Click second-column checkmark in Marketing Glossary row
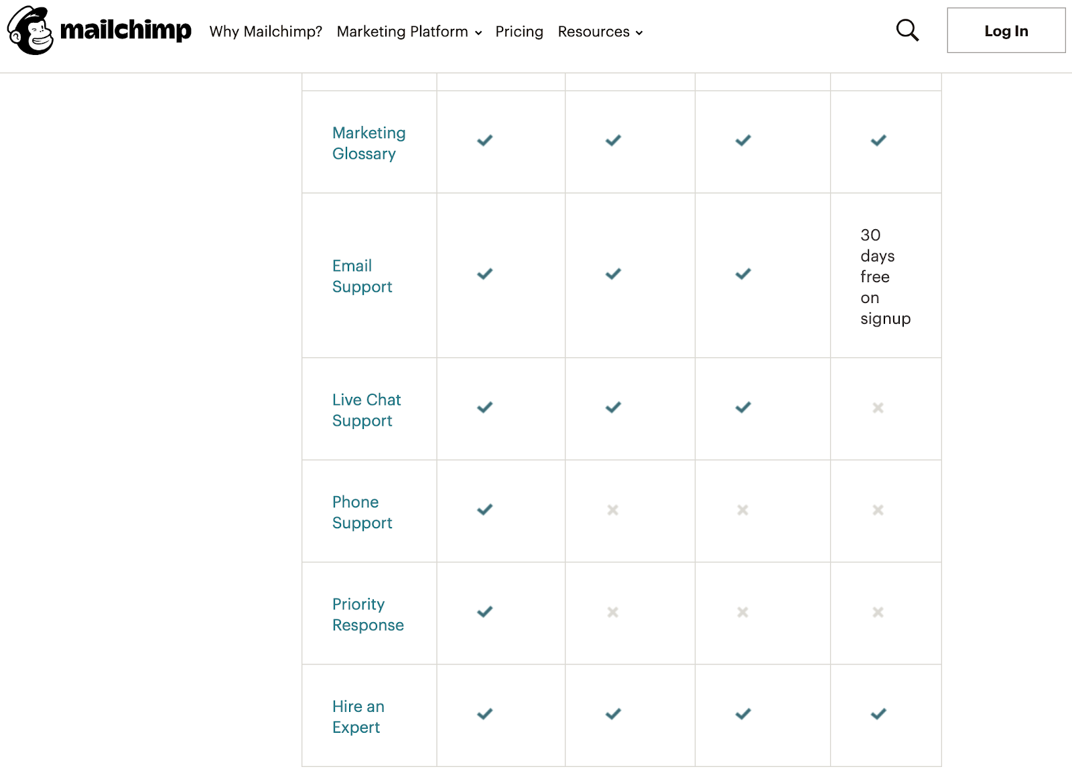Screen dimensions: 1072x771 coord(613,140)
